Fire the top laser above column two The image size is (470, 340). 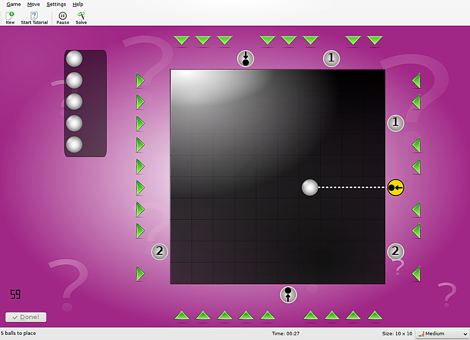tap(203, 40)
